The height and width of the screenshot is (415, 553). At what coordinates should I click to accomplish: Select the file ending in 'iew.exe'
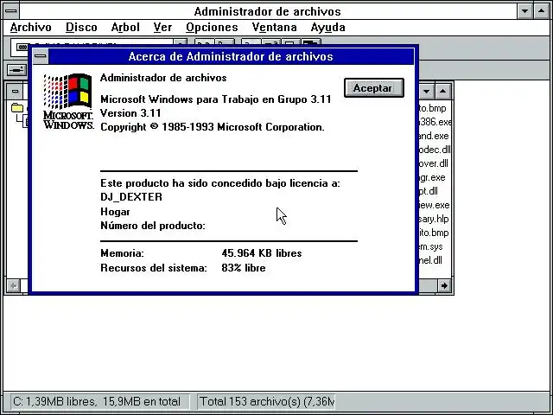[434, 205]
